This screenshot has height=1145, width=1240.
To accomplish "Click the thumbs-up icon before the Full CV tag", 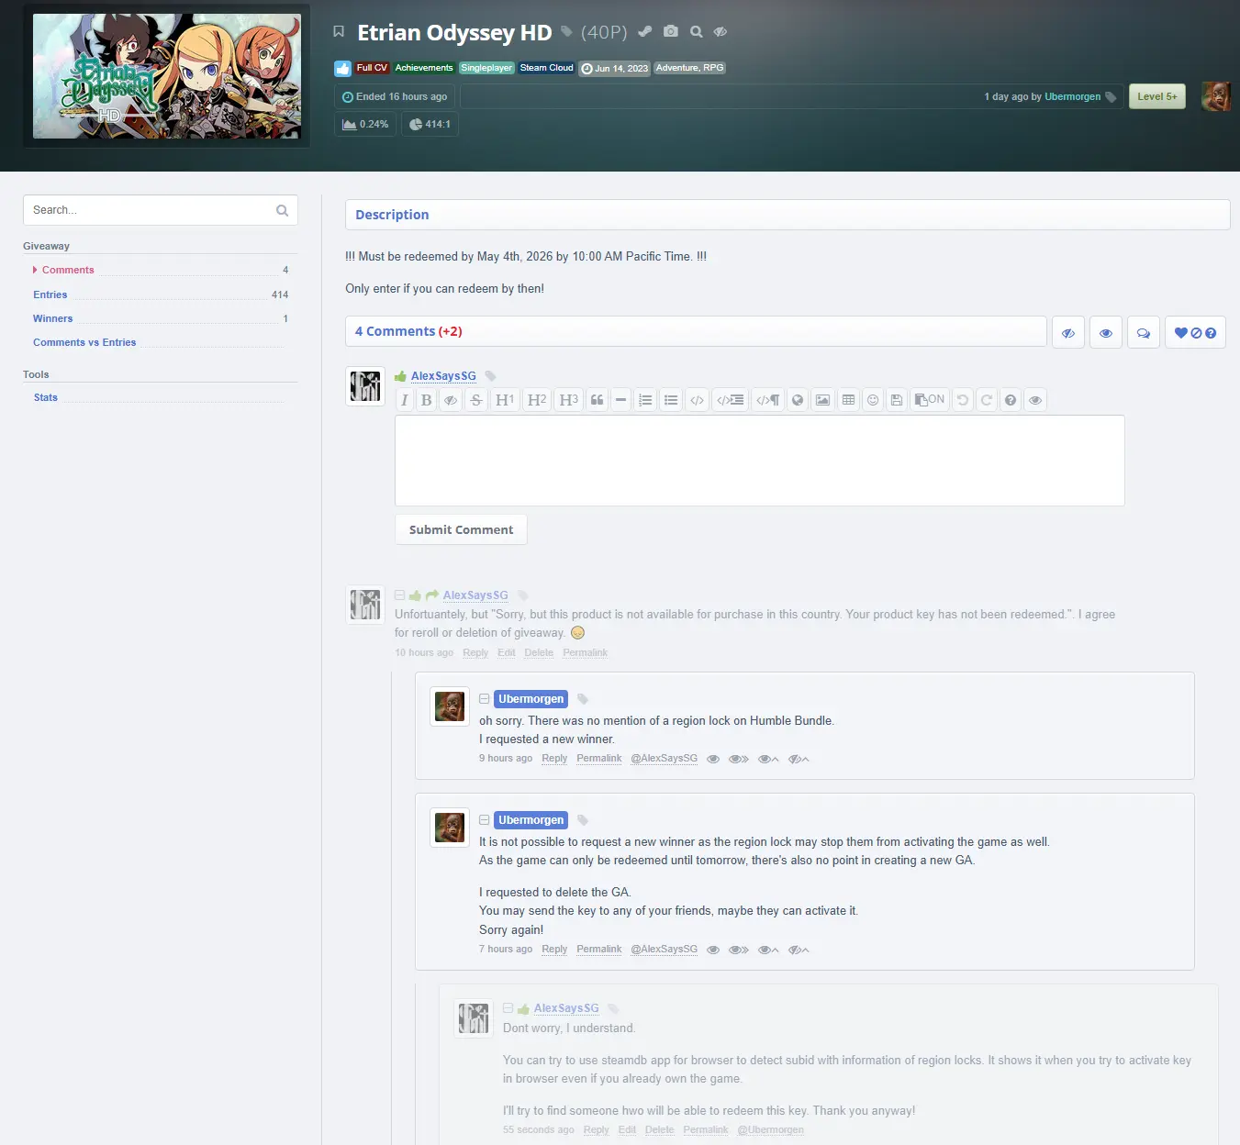I will point(342,68).
